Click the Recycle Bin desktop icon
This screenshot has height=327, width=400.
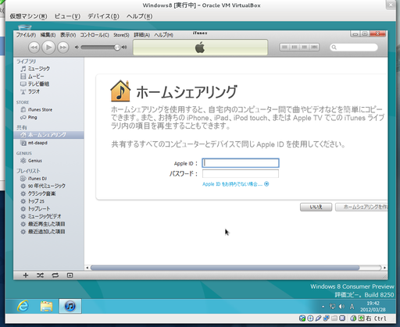tap(25, 27)
